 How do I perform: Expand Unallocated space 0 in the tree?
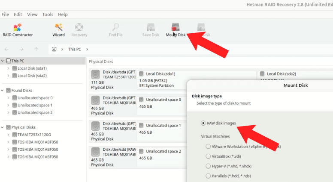pyautogui.click(x=8, y=98)
